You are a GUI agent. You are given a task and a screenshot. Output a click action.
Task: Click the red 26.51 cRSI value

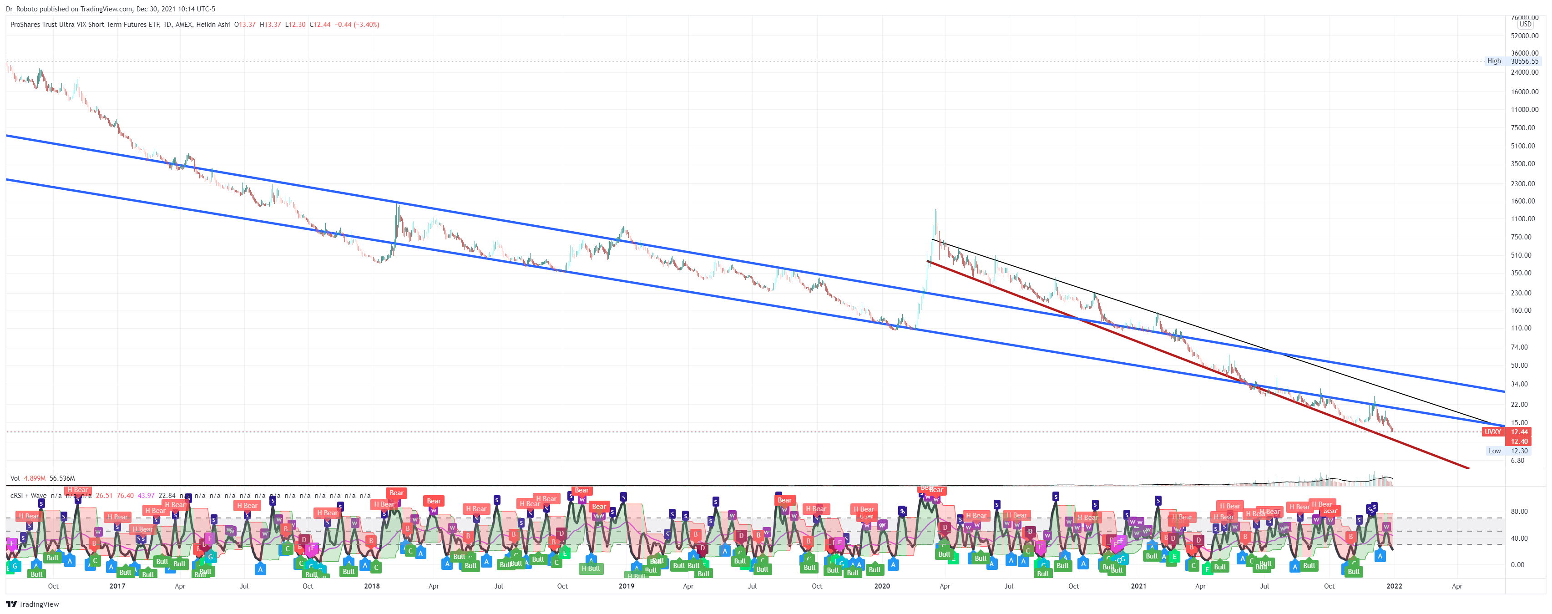104,496
